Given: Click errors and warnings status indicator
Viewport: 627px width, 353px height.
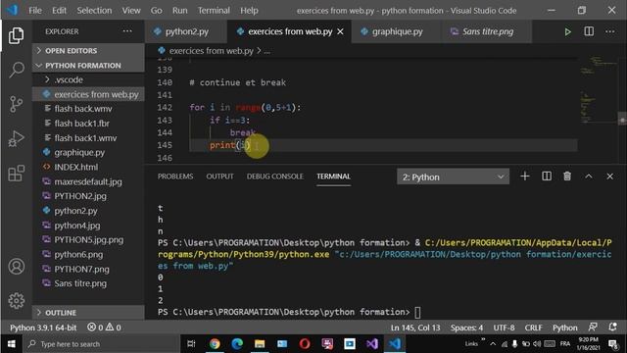Looking at the screenshot, I should coord(105,328).
